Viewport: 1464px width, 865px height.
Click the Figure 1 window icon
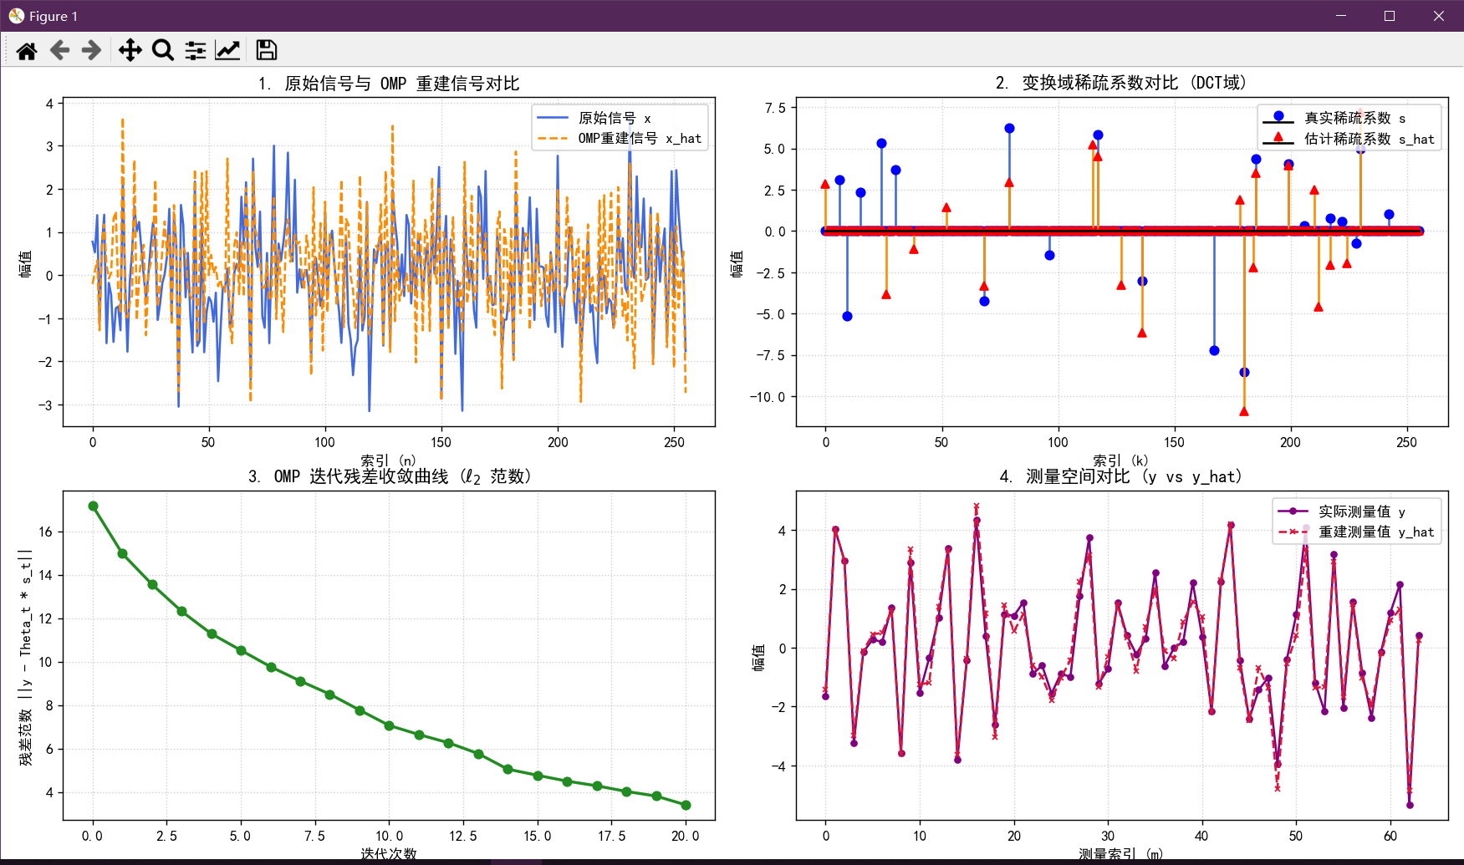pyautogui.click(x=16, y=16)
